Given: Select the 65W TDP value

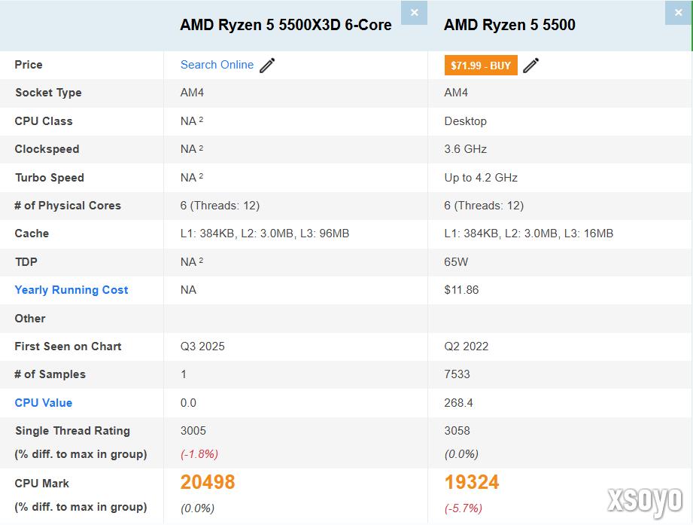Looking at the screenshot, I should (456, 261).
